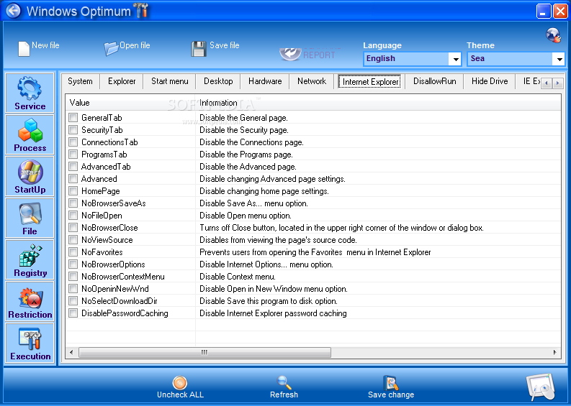Switch to the DisallowRun tab

tap(434, 81)
